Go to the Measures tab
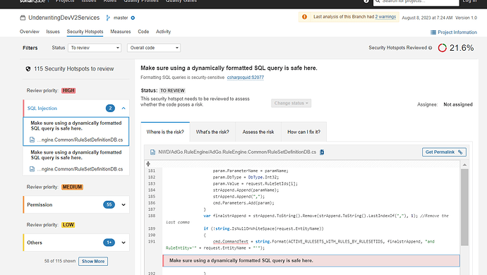Image resolution: width=487 pixels, height=275 pixels. click(x=121, y=32)
